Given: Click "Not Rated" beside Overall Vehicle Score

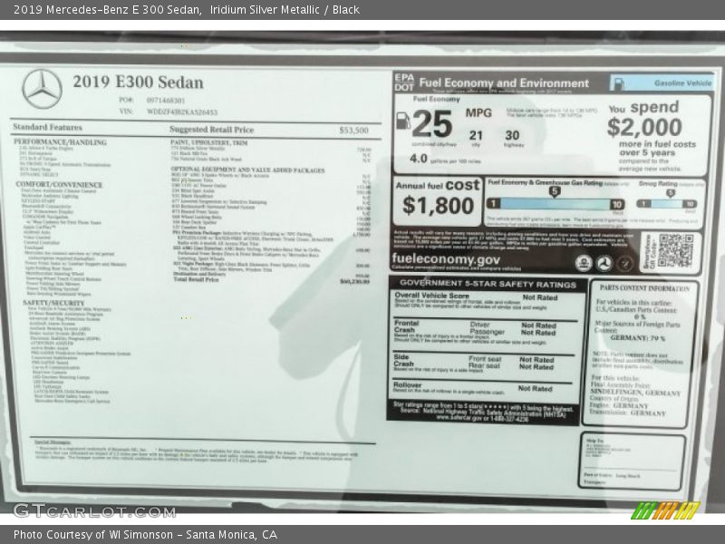Looking at the screenshot, I should point(540,297).
